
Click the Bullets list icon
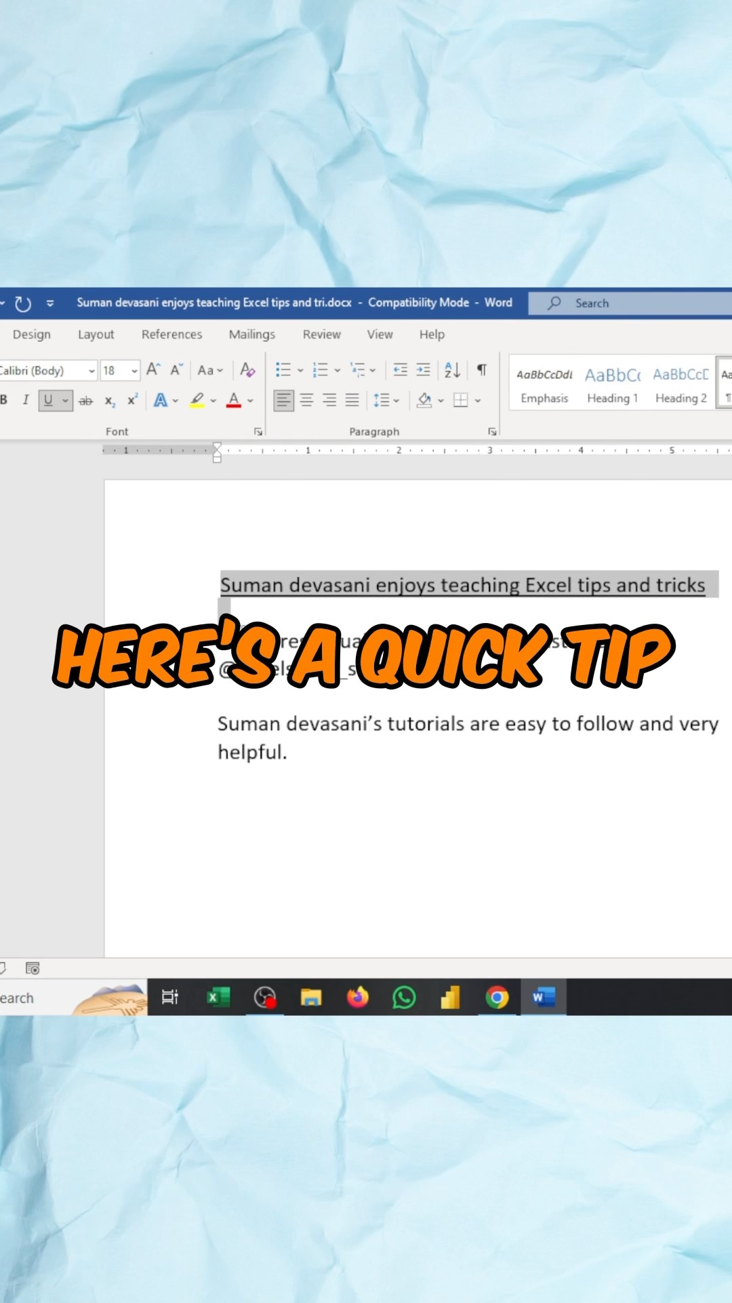(283, 370)
